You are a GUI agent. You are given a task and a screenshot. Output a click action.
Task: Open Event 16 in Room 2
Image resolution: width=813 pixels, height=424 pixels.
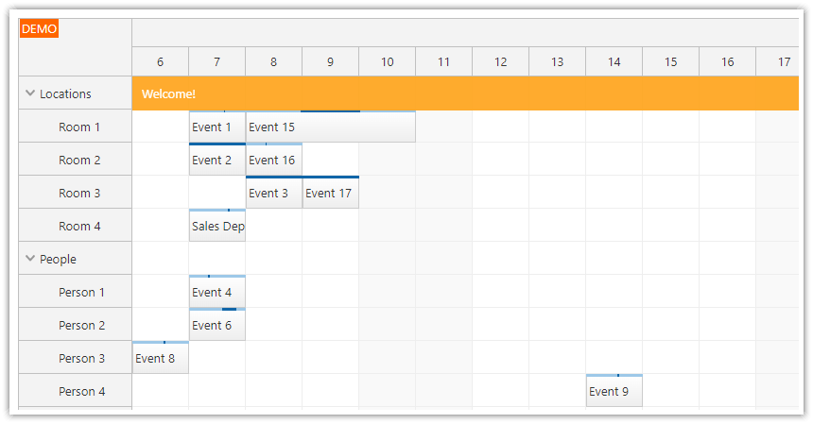tap(273, 161)
